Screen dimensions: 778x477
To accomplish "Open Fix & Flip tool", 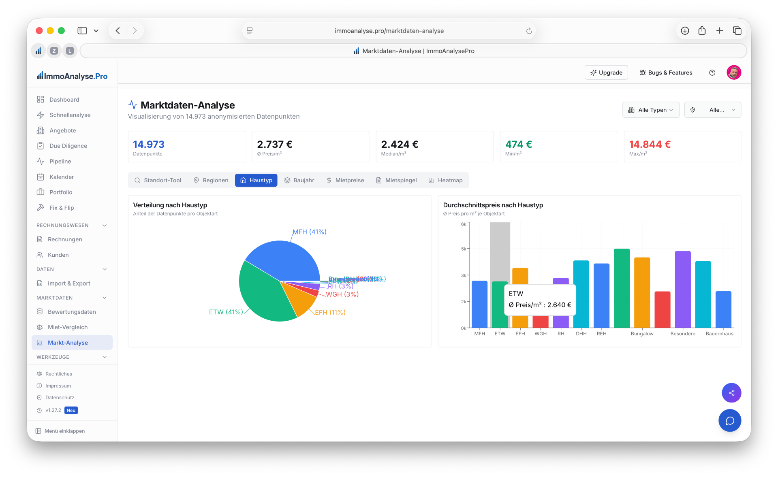I will coord(72,208).
